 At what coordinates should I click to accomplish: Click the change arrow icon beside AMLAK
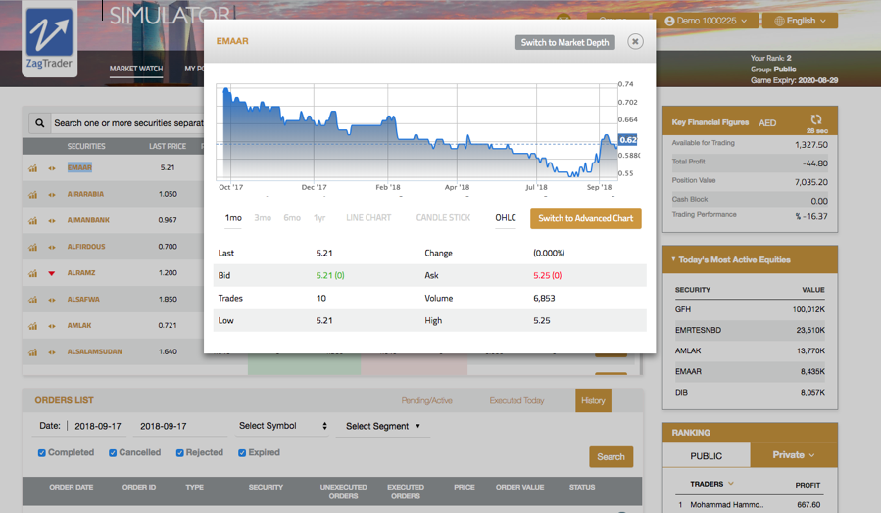[x=52, y=326]
